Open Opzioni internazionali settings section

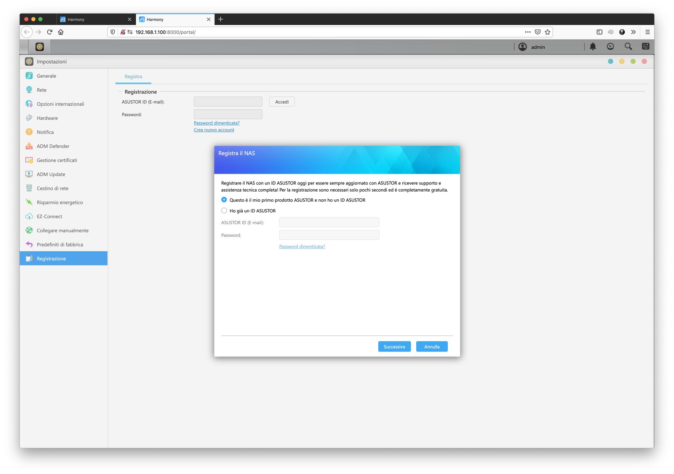coord(64,104)
